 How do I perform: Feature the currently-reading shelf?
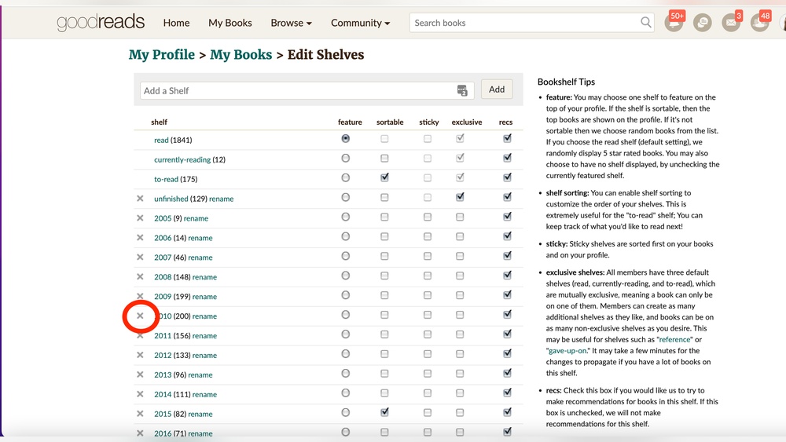[345, 158]
